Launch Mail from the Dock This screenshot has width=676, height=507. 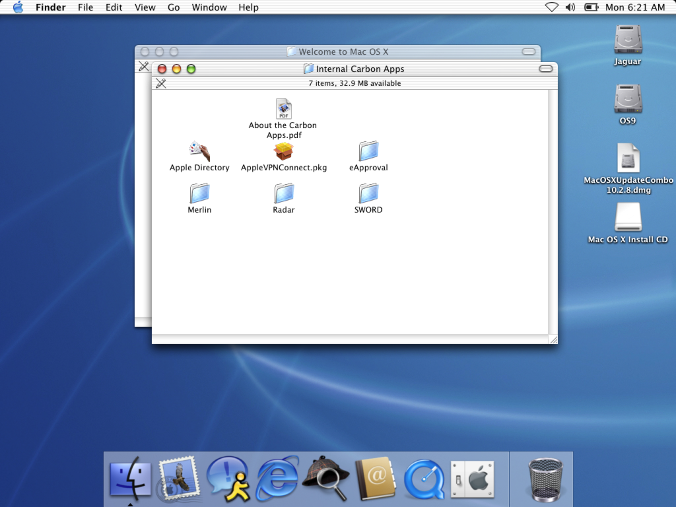tap(178, 479)
